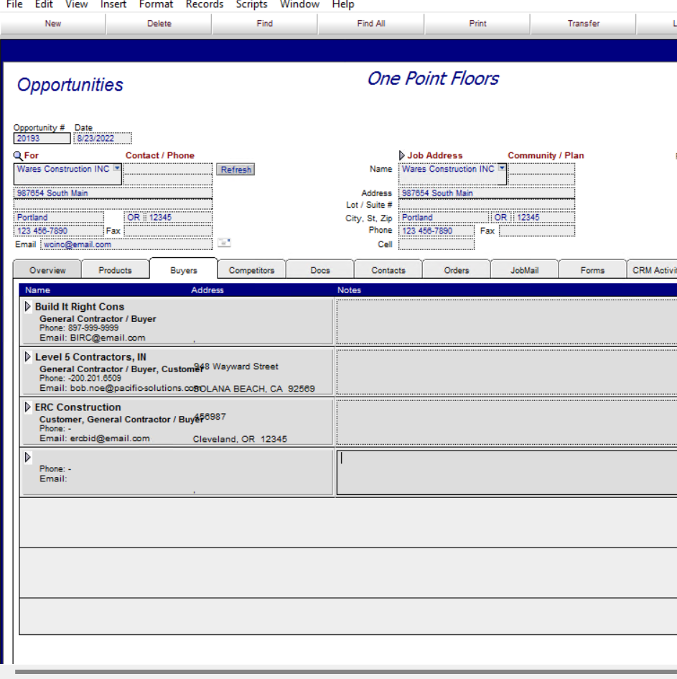Click the Lot / Suite # field
The height and width of the screenshot is (679, 677).
[487, 205]
